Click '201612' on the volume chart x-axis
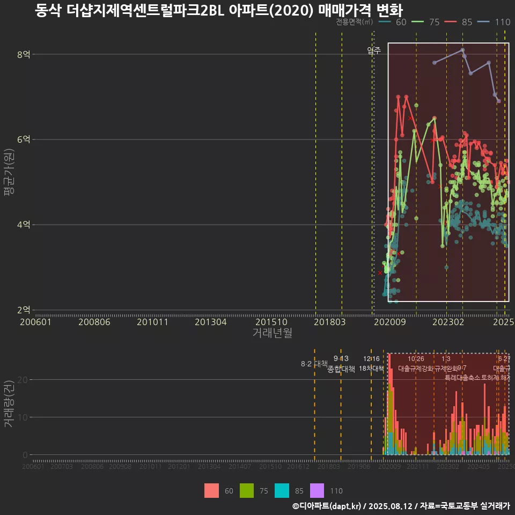The width and height of the screenshot is (515, 515). (298, 466)
